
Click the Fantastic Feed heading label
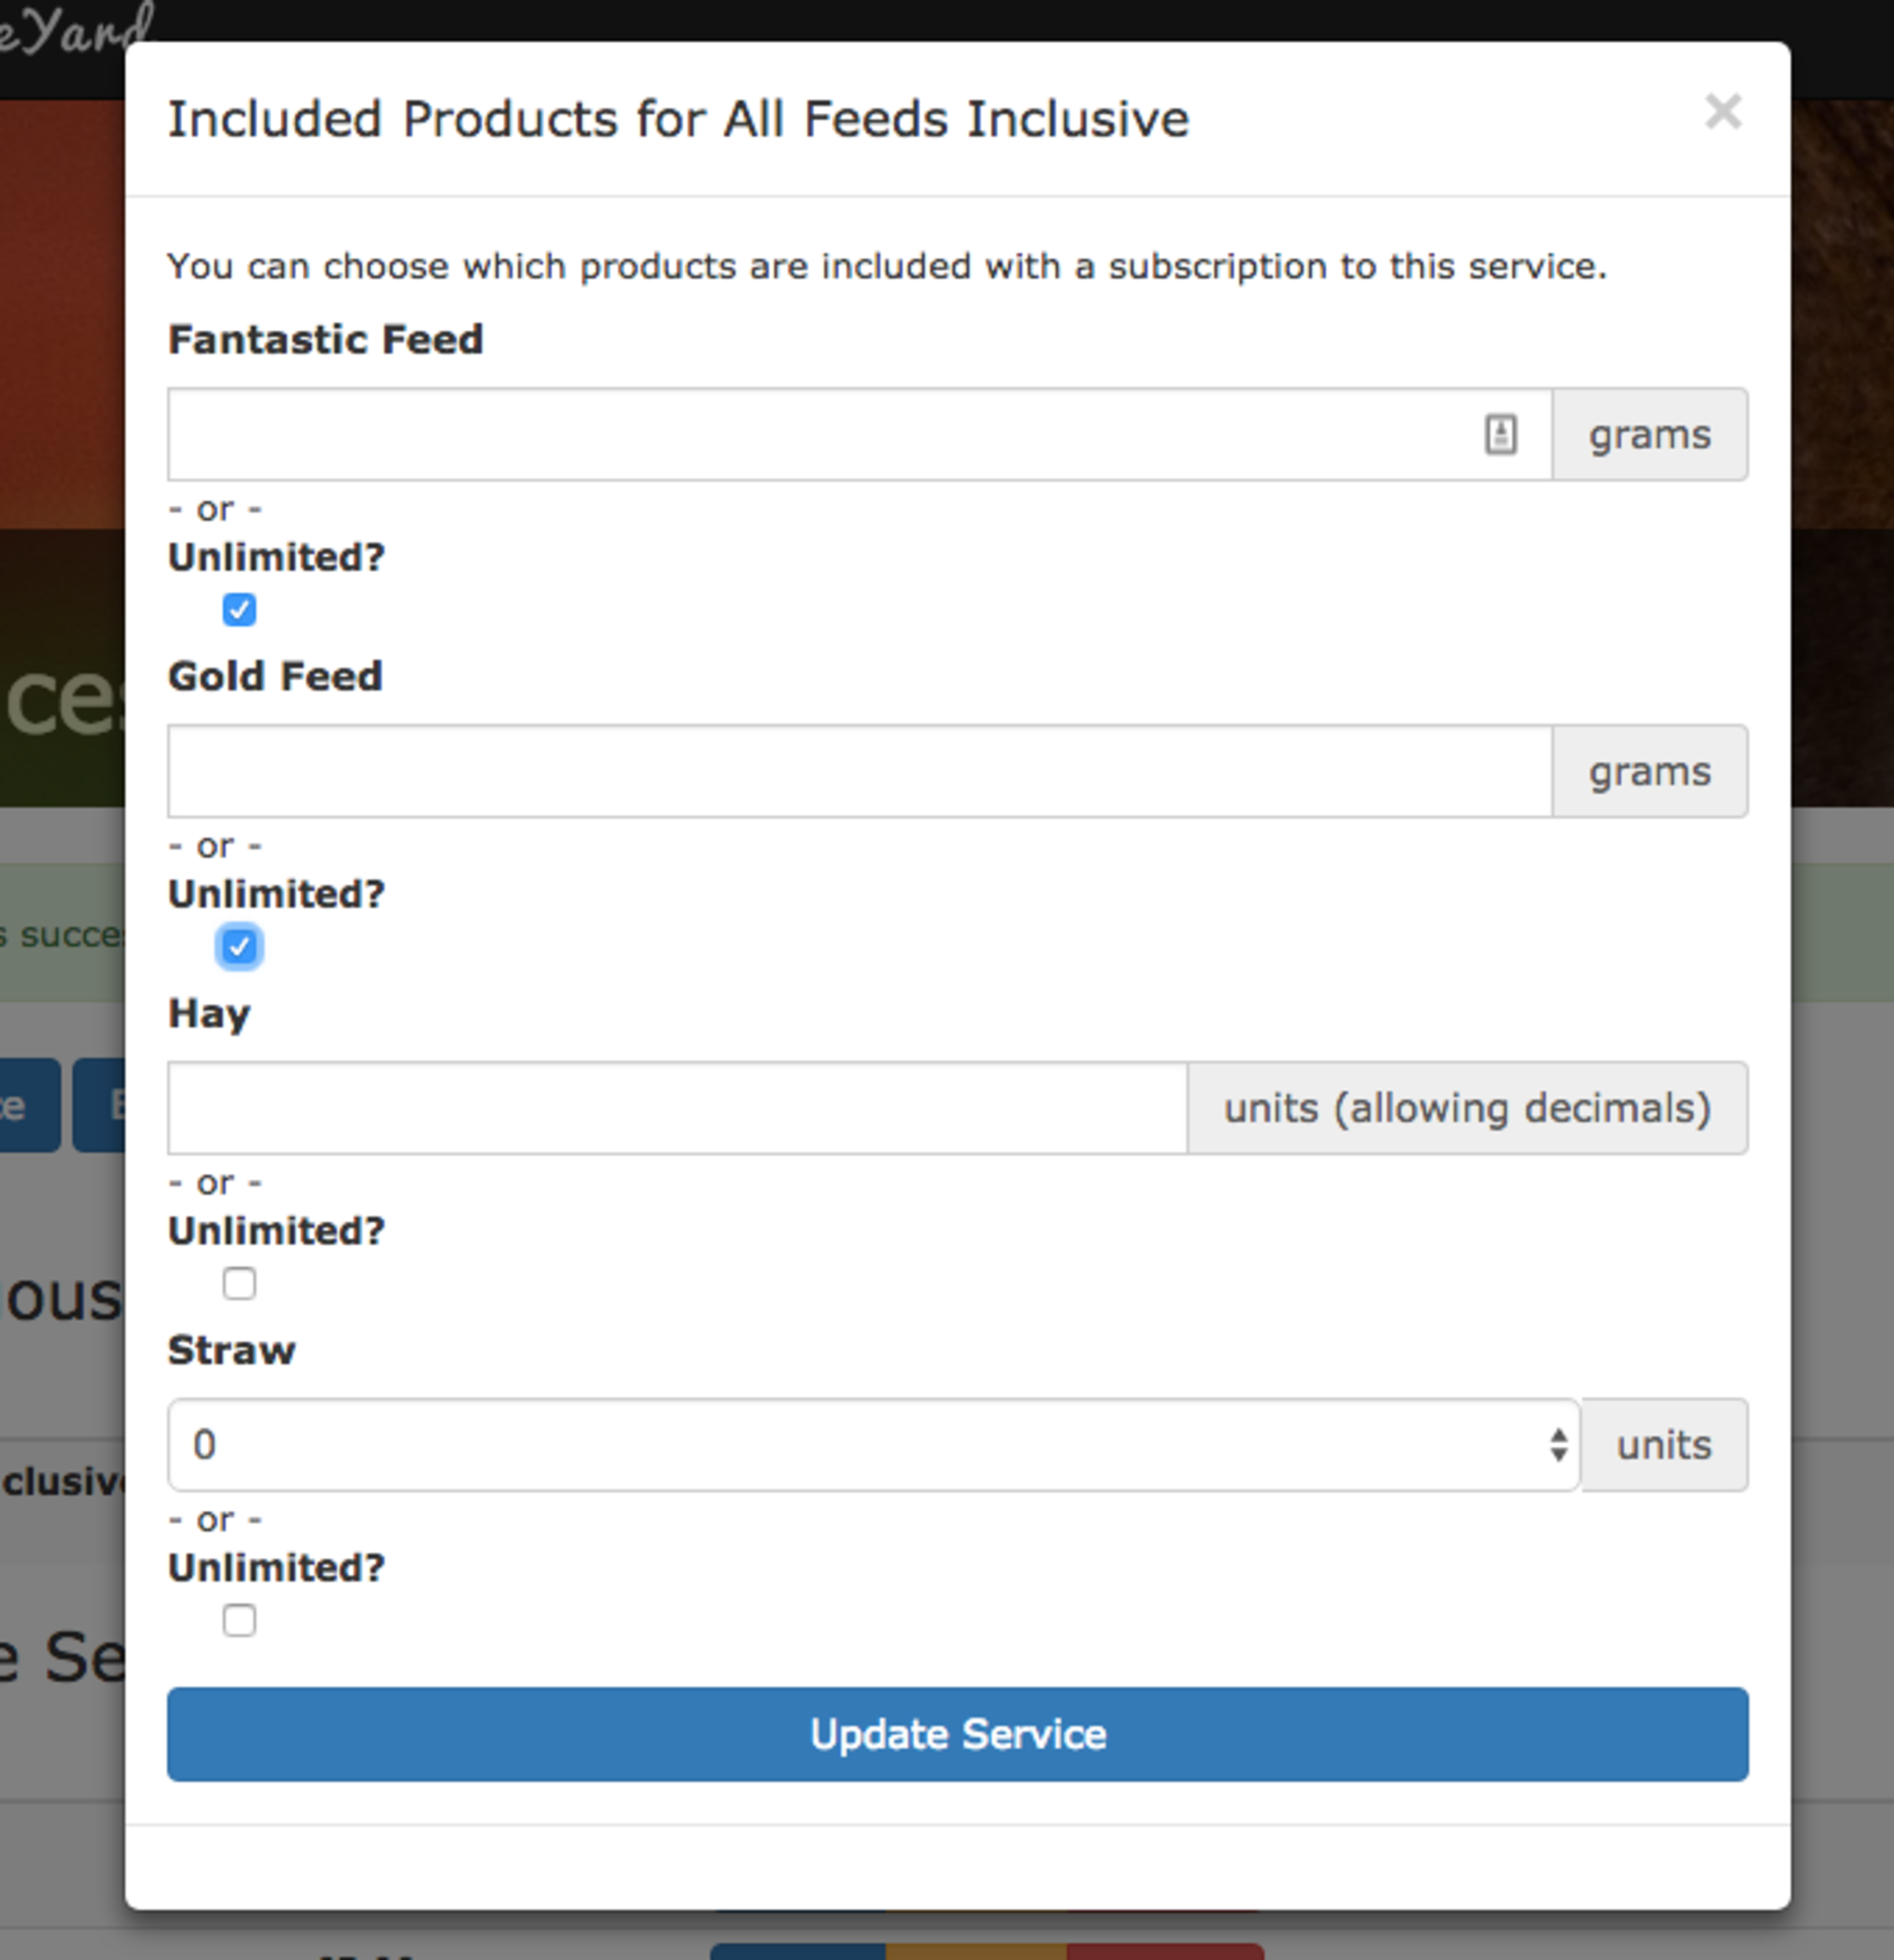(325, 340)
